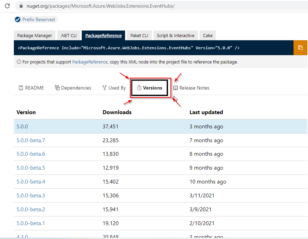
Task: Follow the PackageReference documentation link
Action: coord(90,62)
